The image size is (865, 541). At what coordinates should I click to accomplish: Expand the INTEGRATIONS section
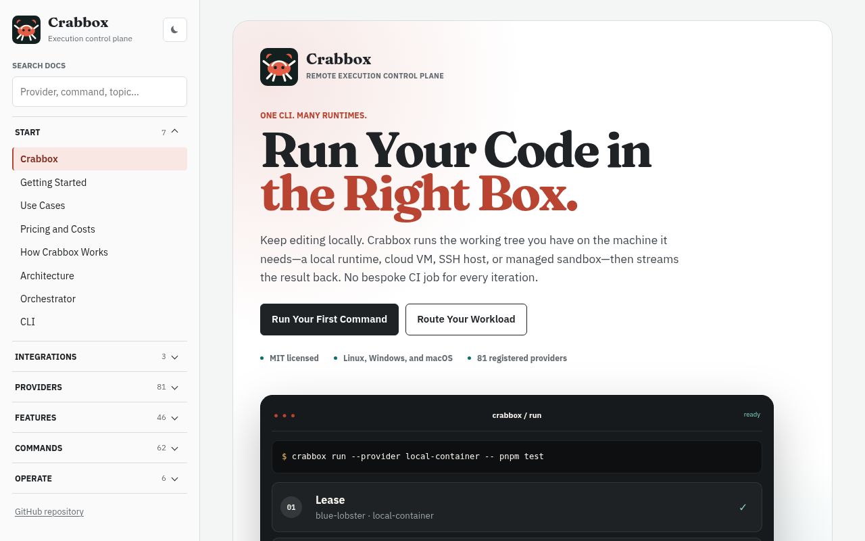99,356
